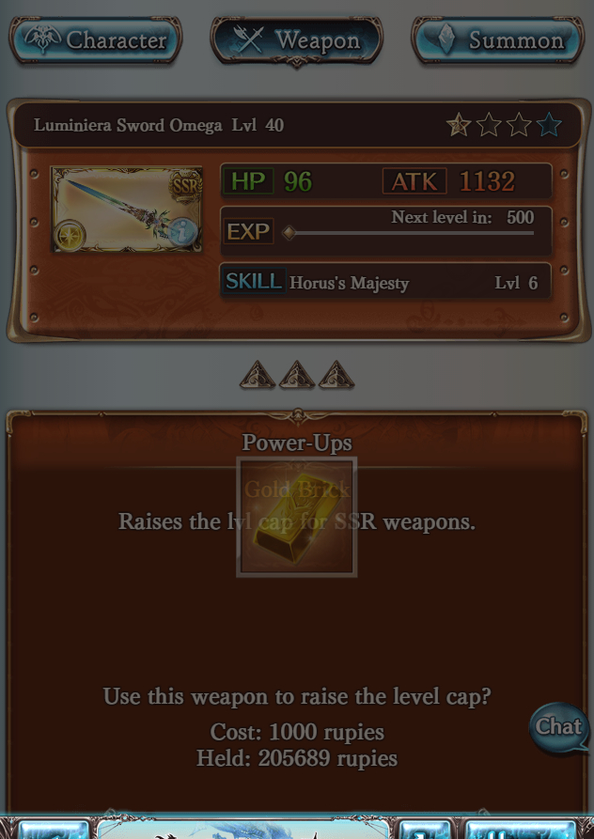Click the ATK stat label
The image size is (594, 839).
click(414, 182)
